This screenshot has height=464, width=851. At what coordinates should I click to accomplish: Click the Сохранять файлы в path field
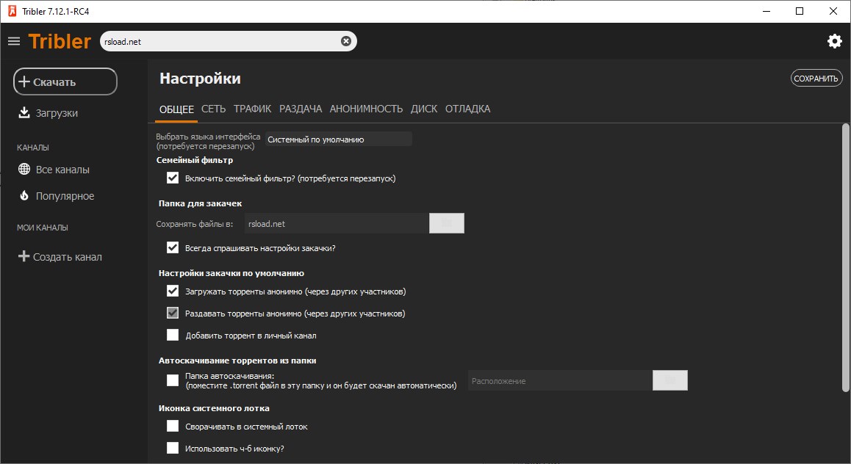coord(337,223)
